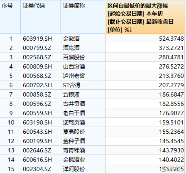
Task: Select value 143.7930
Action: [x=171, y=150]
